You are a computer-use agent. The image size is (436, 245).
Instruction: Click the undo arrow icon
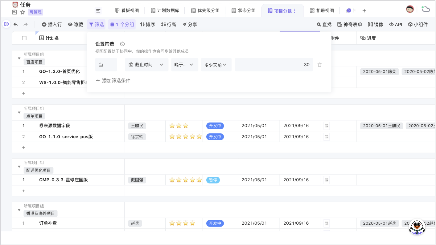[16, 24]
